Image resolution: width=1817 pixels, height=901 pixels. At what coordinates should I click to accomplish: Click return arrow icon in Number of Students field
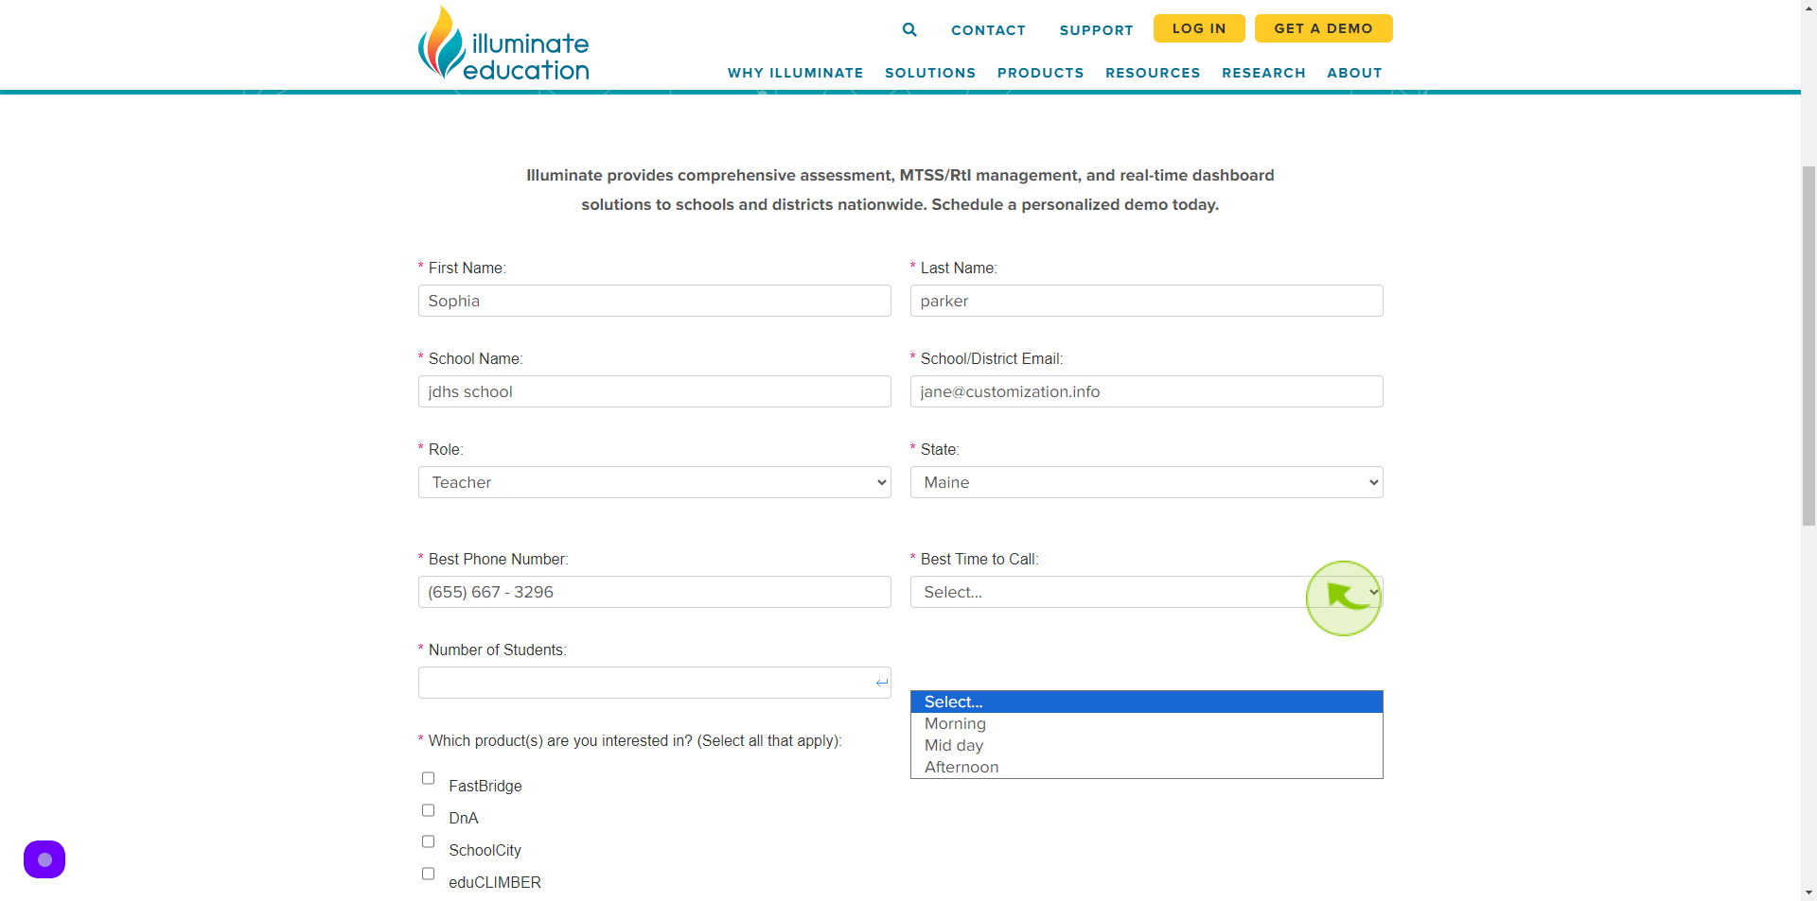(x=882, y=683)
